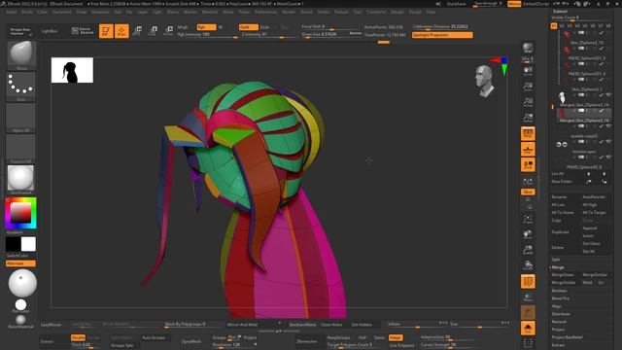Open the Projection Master button

tap(20, 31)
